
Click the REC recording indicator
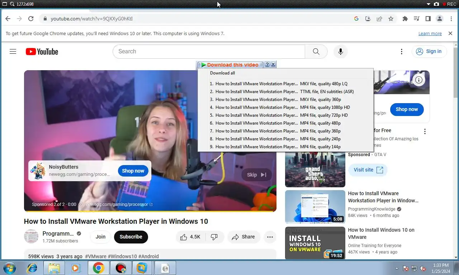click(x=449, y=4)
